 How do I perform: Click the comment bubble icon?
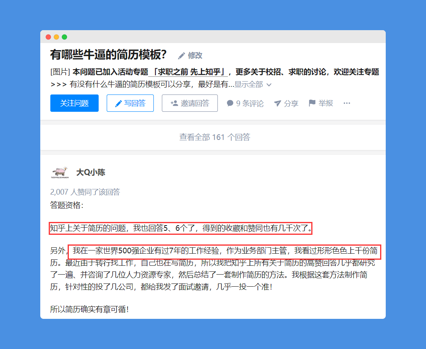230,103
